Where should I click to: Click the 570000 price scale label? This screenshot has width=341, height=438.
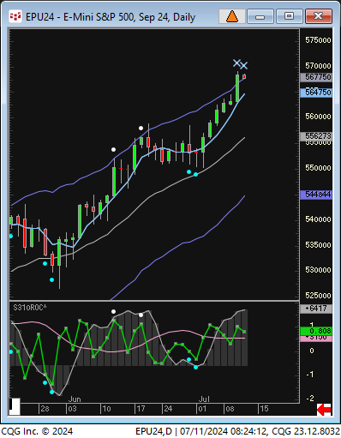[318, 66]
